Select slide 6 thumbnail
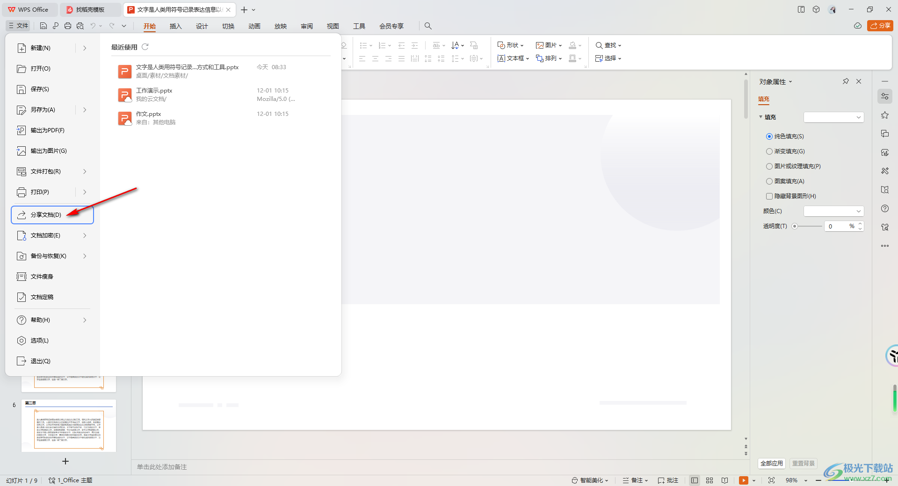898x486 pixels. point(69,426)
